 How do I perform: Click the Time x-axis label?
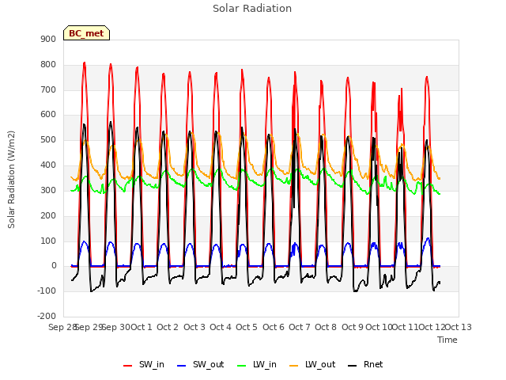pos(447,340)
